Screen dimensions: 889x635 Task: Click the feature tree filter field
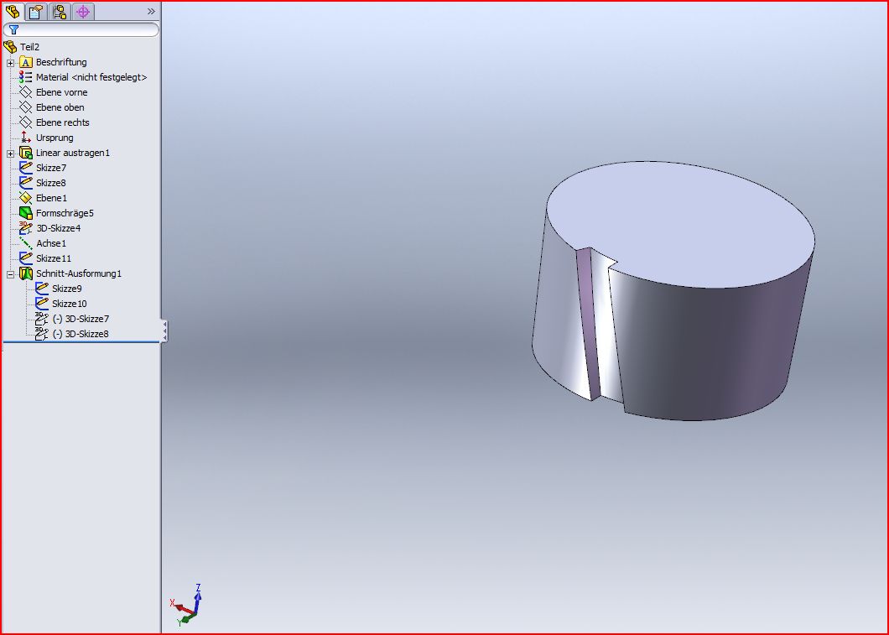pyautogui.click(x=81, y=29)
